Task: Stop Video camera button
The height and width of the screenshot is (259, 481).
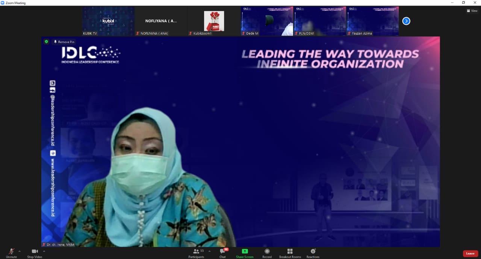Action: [x=35, y=253]
